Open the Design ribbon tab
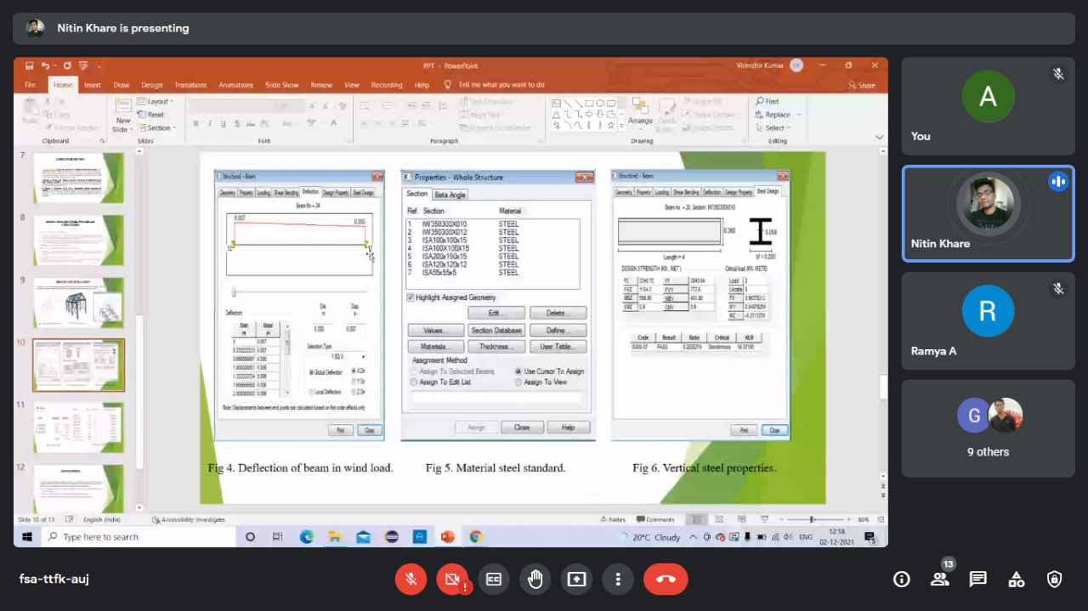The height and width of the screenshot is (611, 1088). (x=152, y=85)
